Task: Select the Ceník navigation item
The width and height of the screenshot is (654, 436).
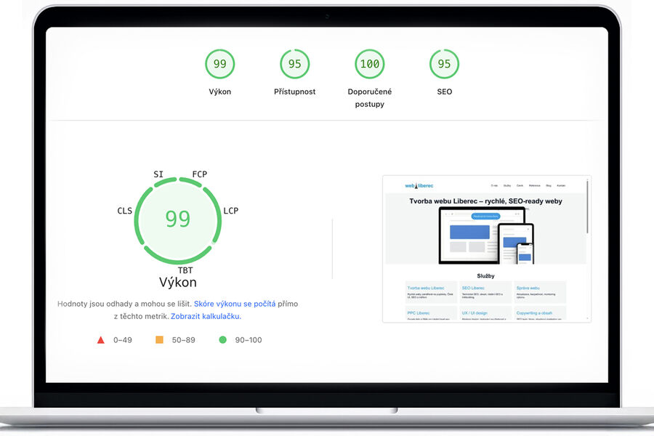Action: pyautogui.click(x=519, y=185)
